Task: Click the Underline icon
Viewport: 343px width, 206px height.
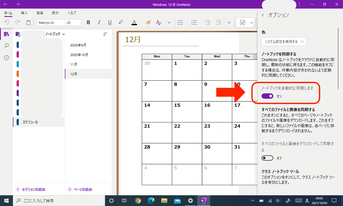Action: pyautogui.click(x=110, y=23)
